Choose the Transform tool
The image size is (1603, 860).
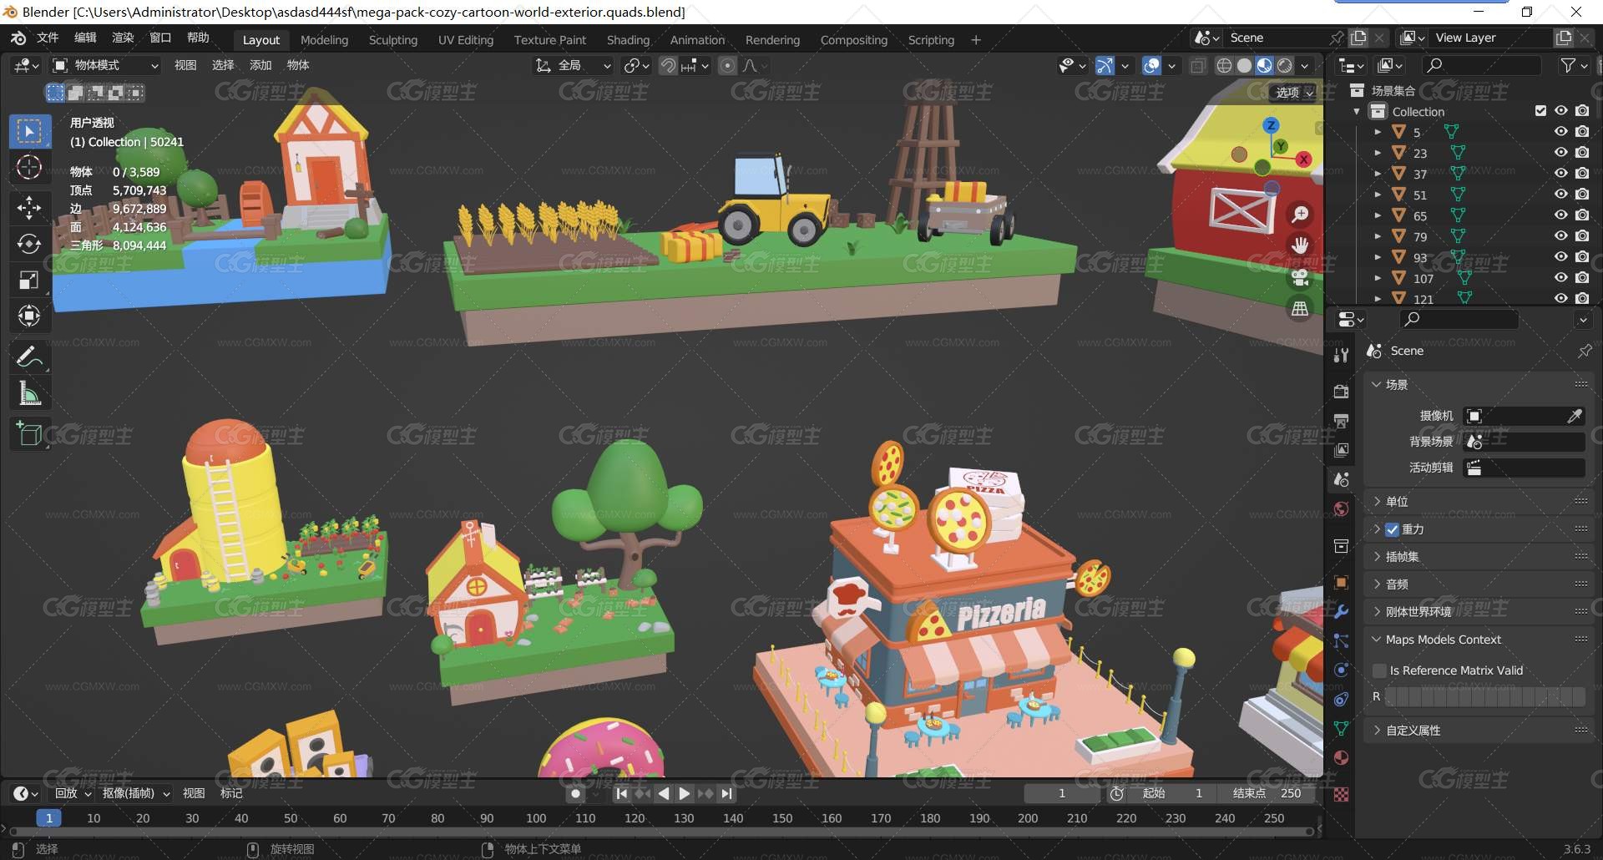point(29,316)
